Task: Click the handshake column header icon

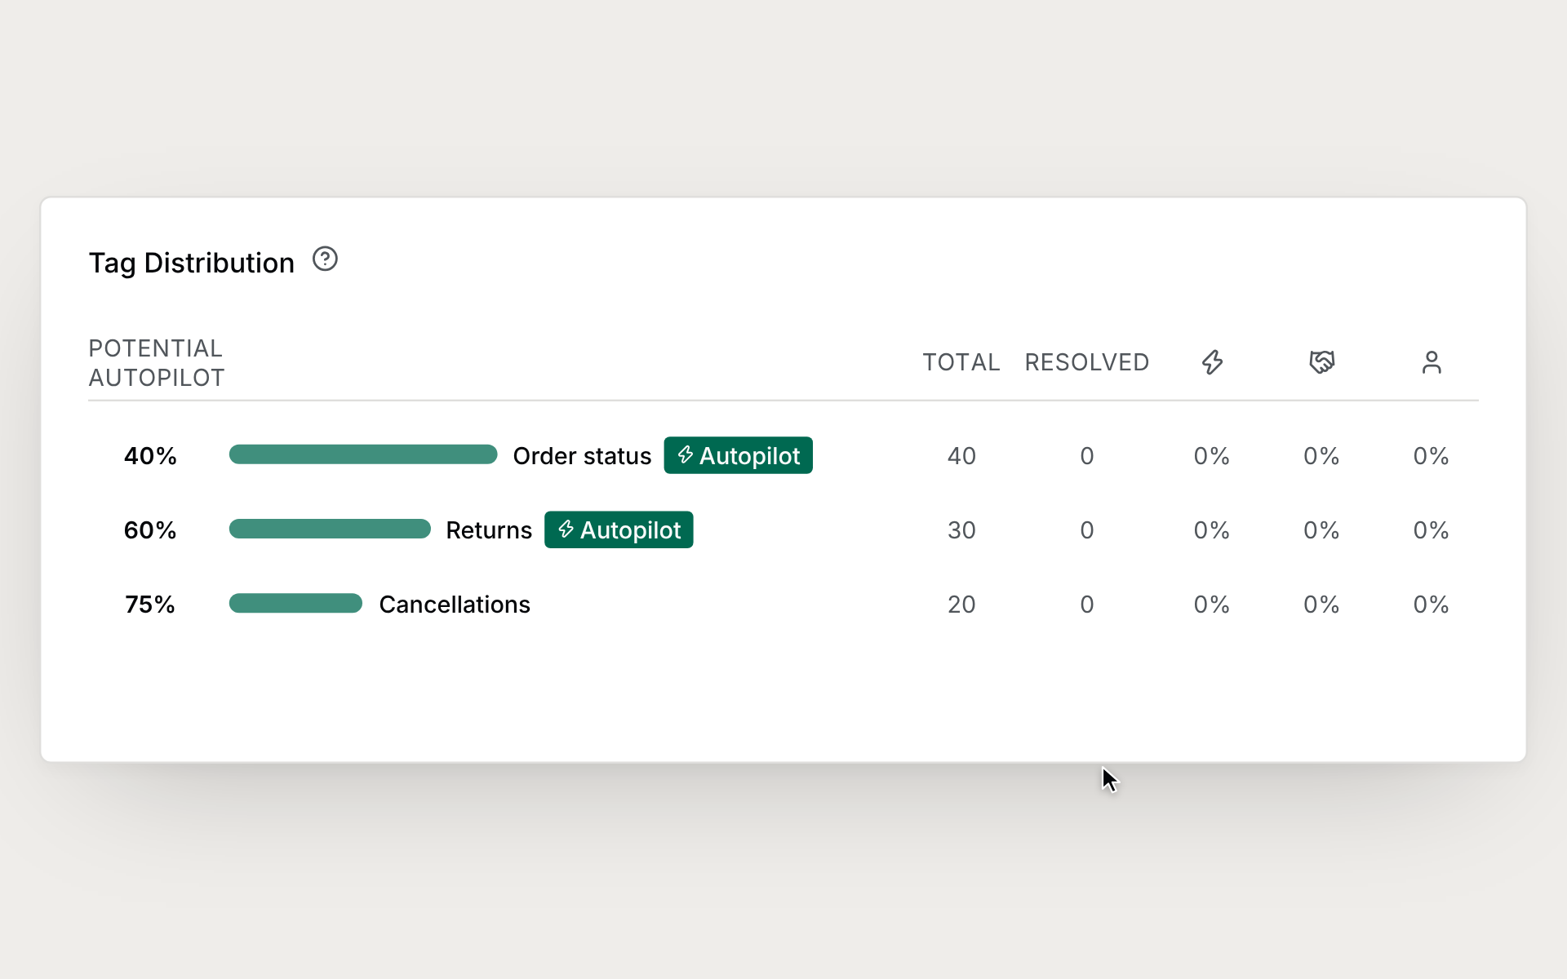Action: pyautogui.click(x=1321, y=362)
